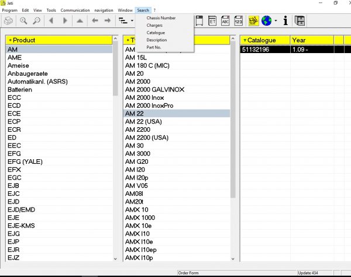Image resolution: width=351 pixels, height=277 pixels.
Task: Click the next page triangle icon
Action: [x=65, y=21]
